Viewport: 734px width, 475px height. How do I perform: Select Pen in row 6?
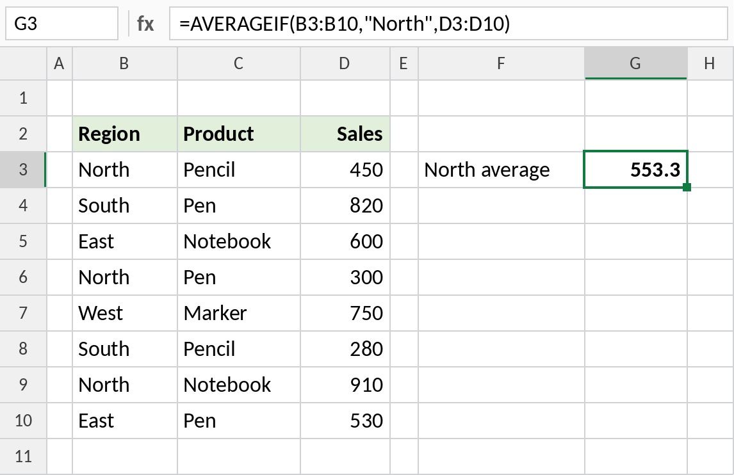pyautogui.click(x=239, y=277)
